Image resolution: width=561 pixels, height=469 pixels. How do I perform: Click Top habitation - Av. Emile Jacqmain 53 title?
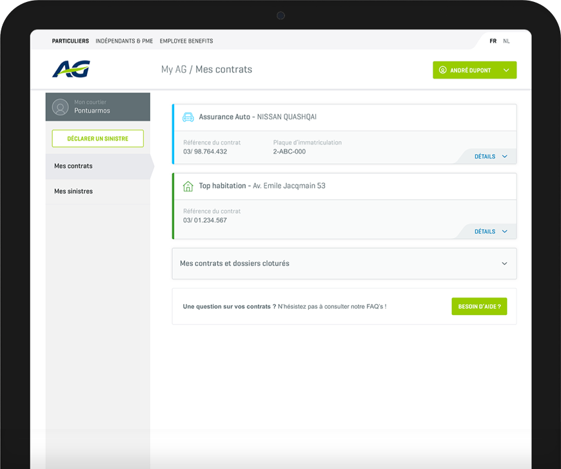pos(262,186)
